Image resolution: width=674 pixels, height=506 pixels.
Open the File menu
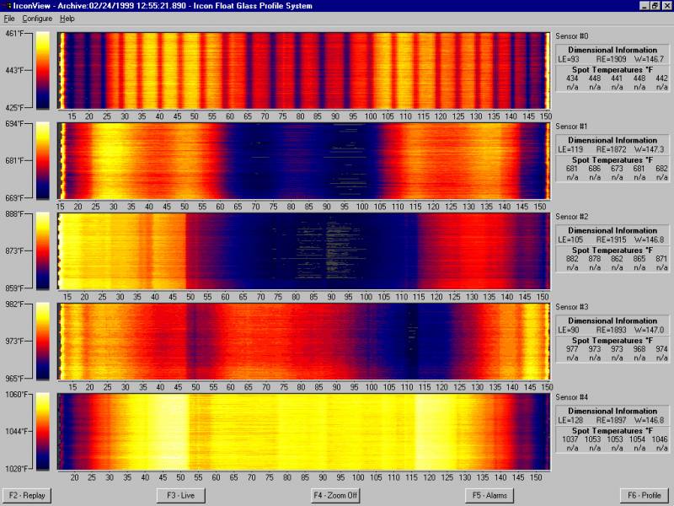click(11, 18)
